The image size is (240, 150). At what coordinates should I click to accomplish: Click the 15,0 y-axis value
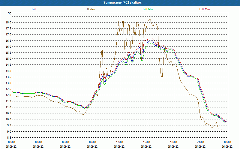point(9,58)
